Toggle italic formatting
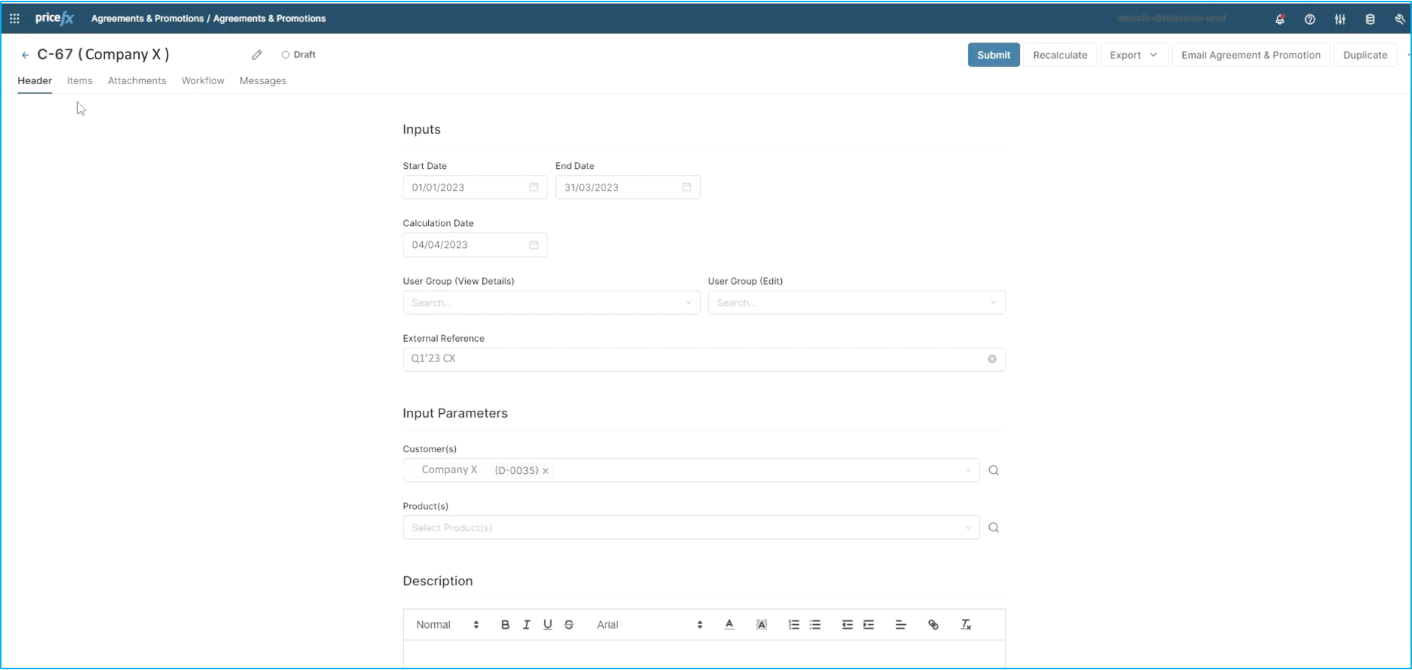The width and height of the screenshot is (1412, 670). click(526, 625)
